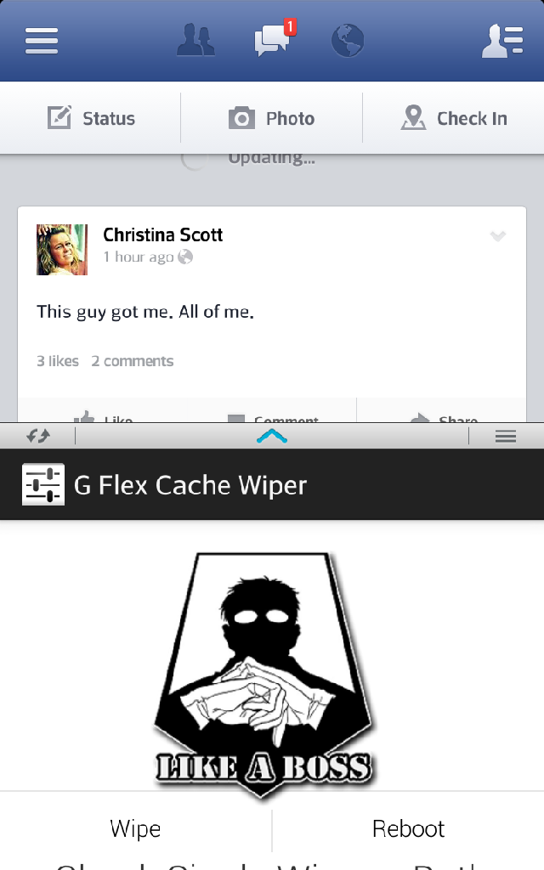The image size is (544, 870).
Task: Select the Wipe tab
Action: pos(135,828)
